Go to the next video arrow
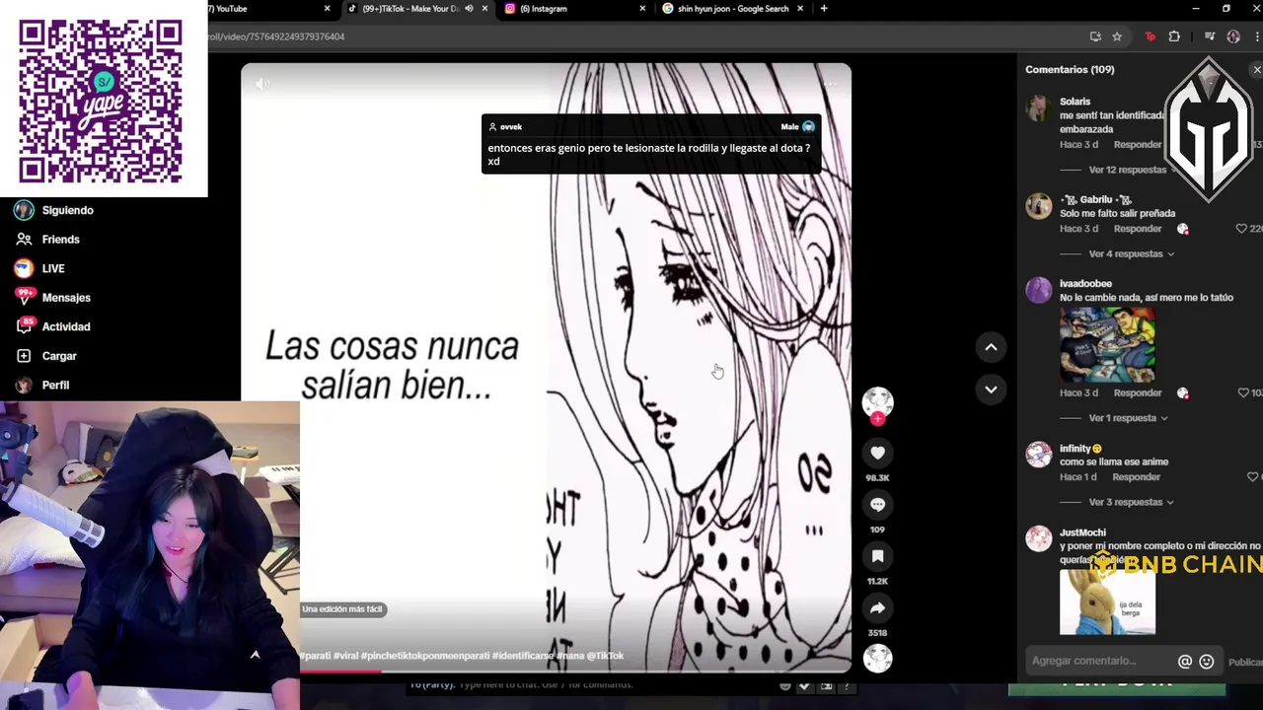This screenshot has width=1263, height=710. [x=991, y=390]
